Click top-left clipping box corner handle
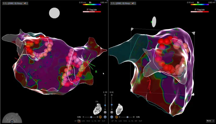The height and width of the screenshot is (124, 216). coord(132,29)
